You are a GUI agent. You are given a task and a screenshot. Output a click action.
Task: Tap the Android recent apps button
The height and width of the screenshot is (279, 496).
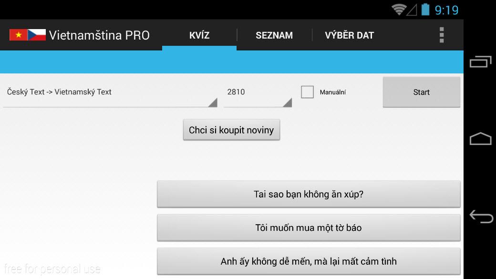(x=480, y=62)
